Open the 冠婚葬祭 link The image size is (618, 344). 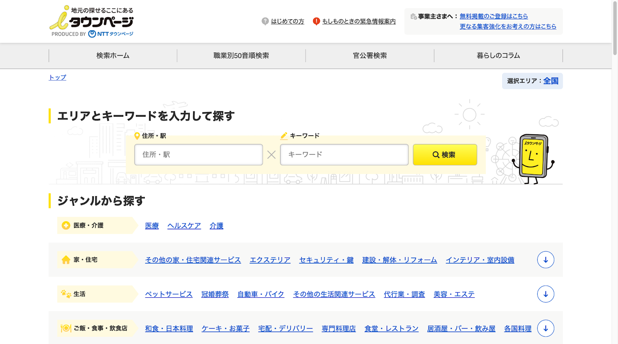215,294
